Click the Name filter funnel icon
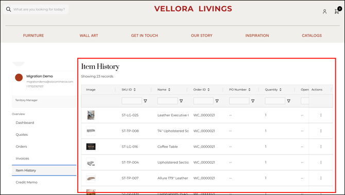 click(181, 101)
